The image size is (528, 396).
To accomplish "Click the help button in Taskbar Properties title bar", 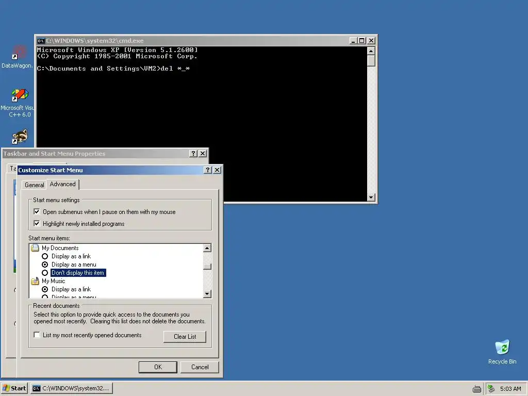I will coord(193,154).
